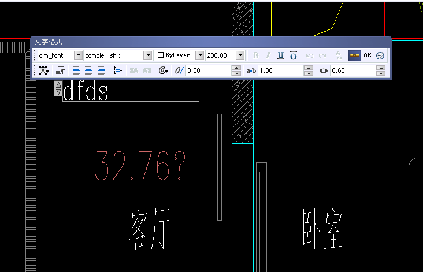Screen dimensions: 423x272
Task: Decrease the width factor value
Action: pyautogui.click(x=381, y=73)
